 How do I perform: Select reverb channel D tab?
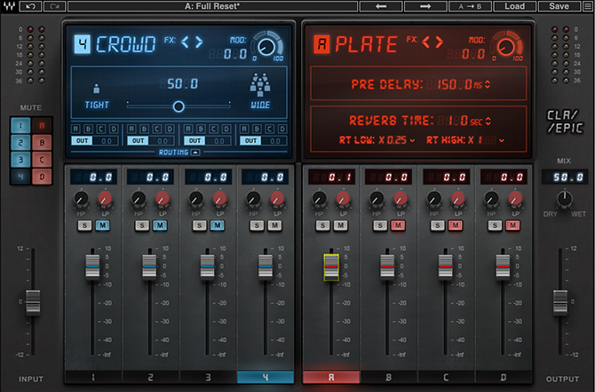pyautogui.click(x=504, y=377)
